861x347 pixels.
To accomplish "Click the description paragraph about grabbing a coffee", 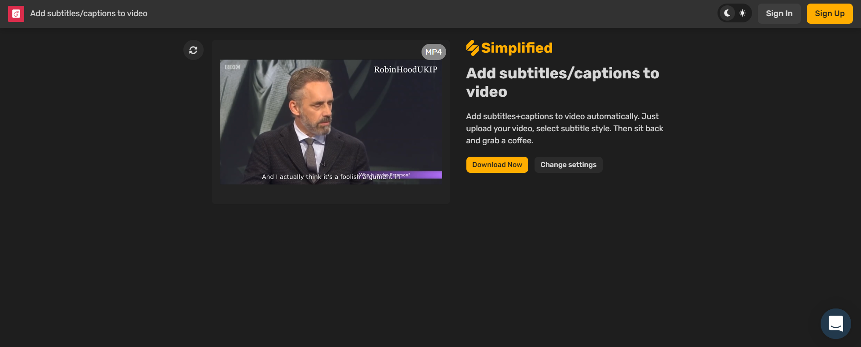I will point(564,129).
